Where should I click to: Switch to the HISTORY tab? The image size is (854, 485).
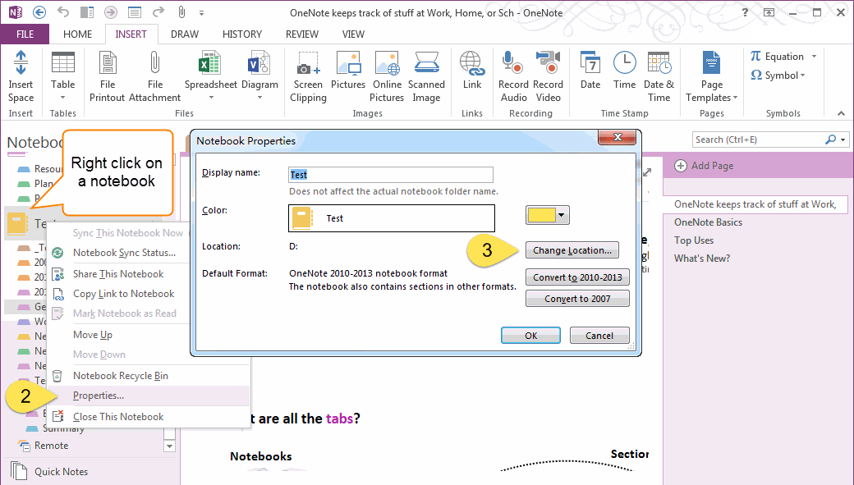[x=241, y=34]
